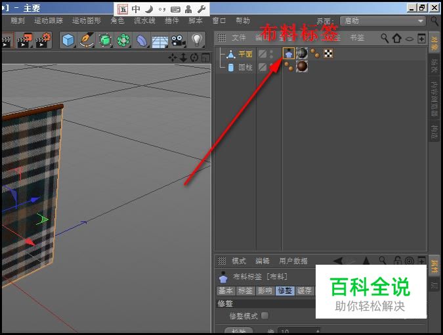The height and width of the screenshot is (335, 443).
Task: Switch to the 基本 tab
Action: [226, 290]
